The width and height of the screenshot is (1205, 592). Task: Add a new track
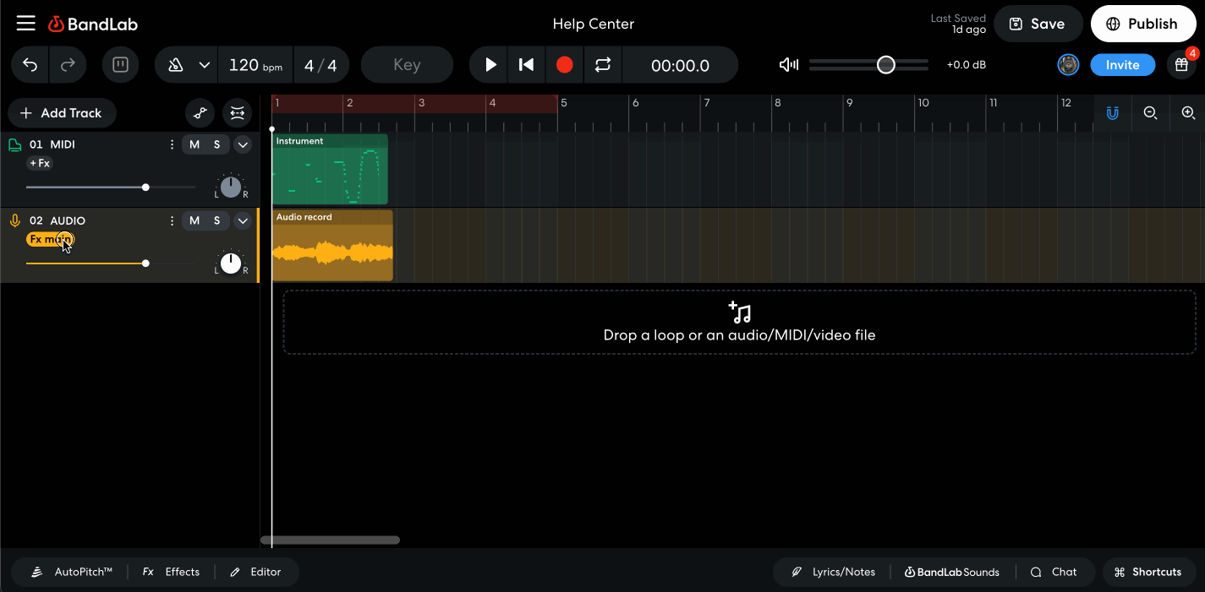pyautogui.click(x=62, y=113)
